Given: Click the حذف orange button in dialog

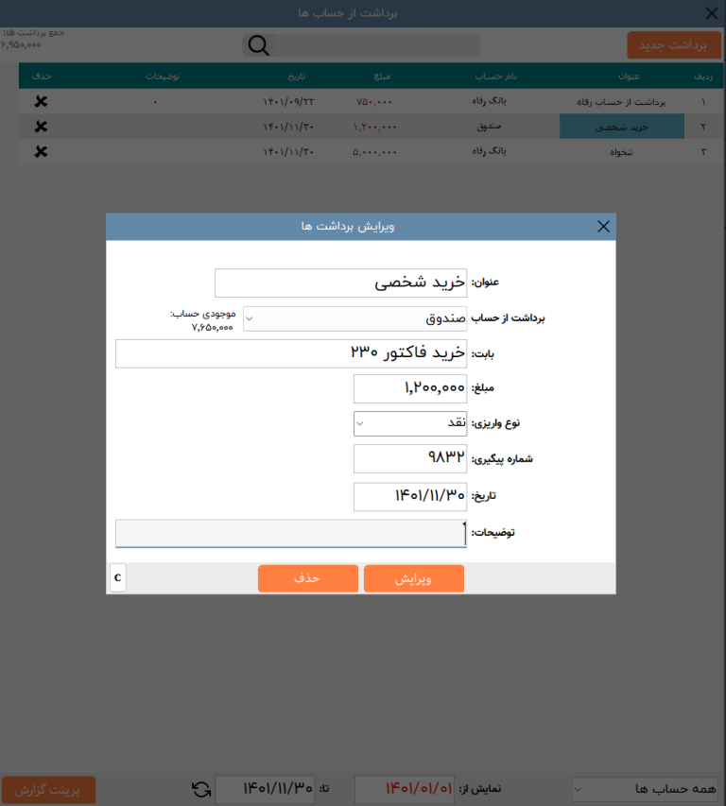Looking at the screenshot, I should [308, 579].
